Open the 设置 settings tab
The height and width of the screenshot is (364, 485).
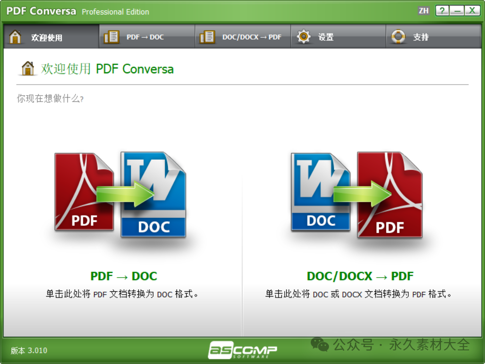339,37
